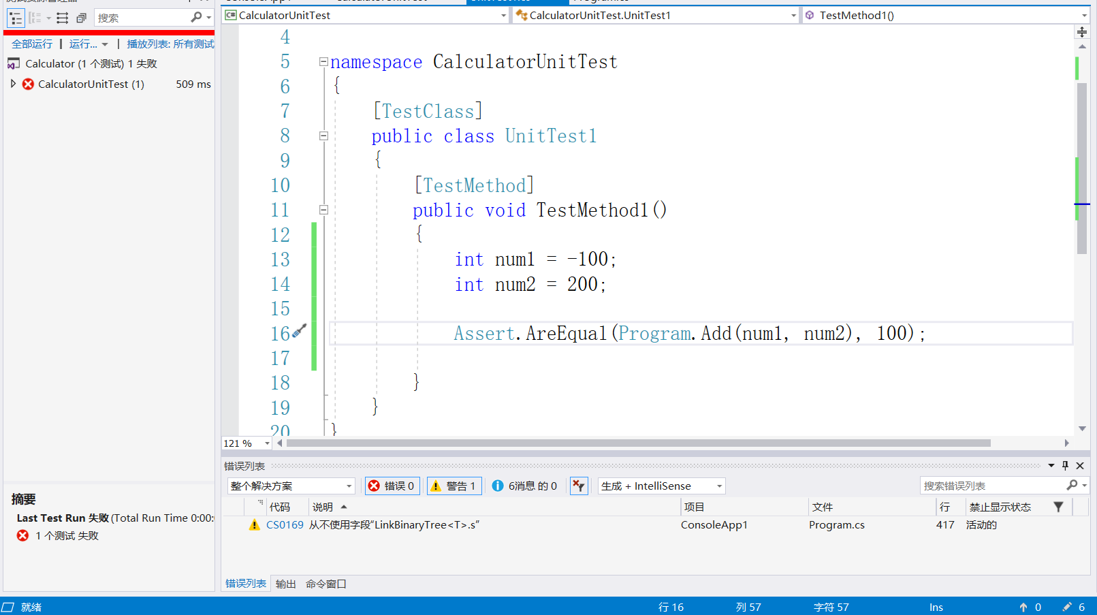Image resolution: width=1097 pixels, height=615 pixels.
Task: Click the column filter funnel icon
Action: [1058, 507]
